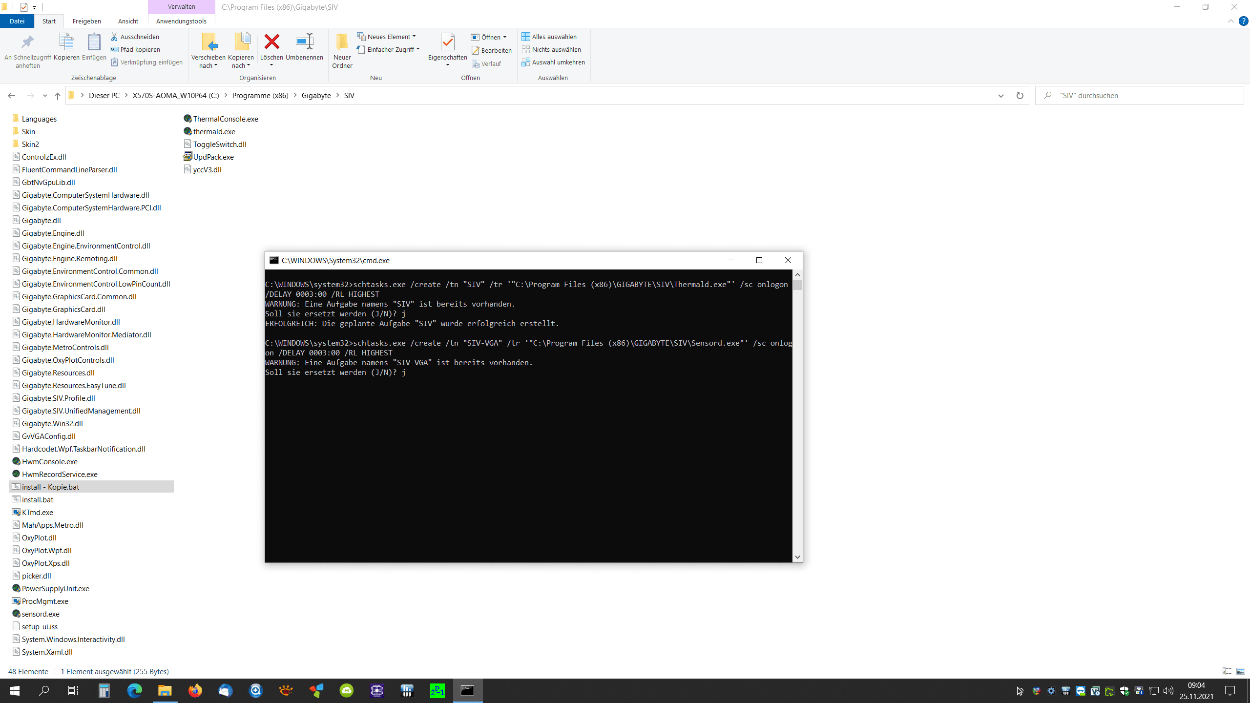1250x703 pixels.
Task: Open Microsoft Edge from taskbar
Action: click(x=135, y=691)
